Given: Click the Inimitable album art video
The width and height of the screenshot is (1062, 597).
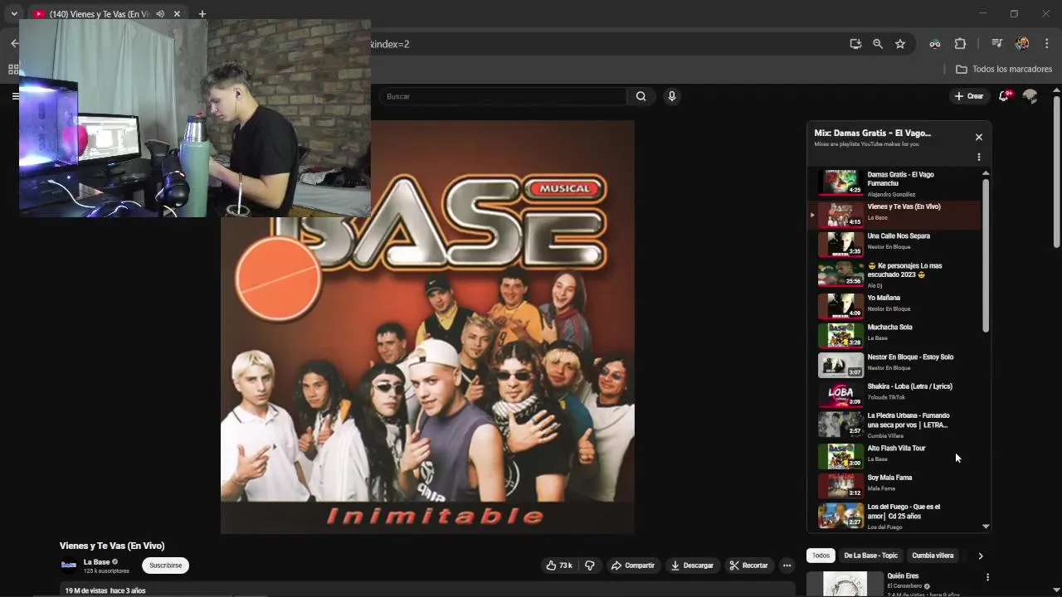Looking at the screenshot, I should point(427,327).
